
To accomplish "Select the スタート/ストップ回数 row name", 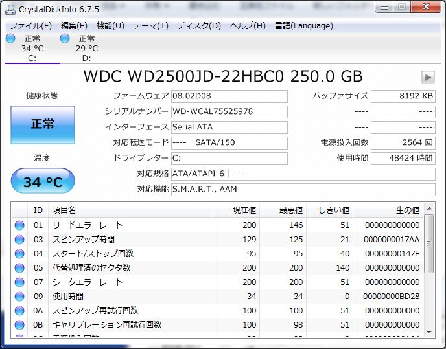I will [x=93, y=254].
